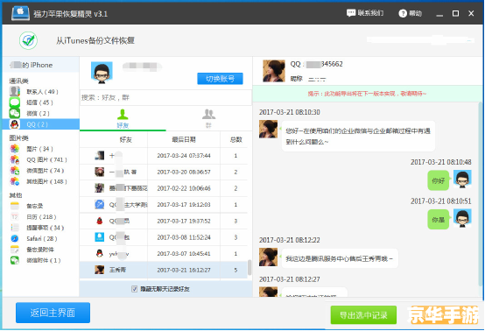Open 提醒事项 (34) reminders category
The width and height of the screenshot is (485, 331).
point(41,228)
